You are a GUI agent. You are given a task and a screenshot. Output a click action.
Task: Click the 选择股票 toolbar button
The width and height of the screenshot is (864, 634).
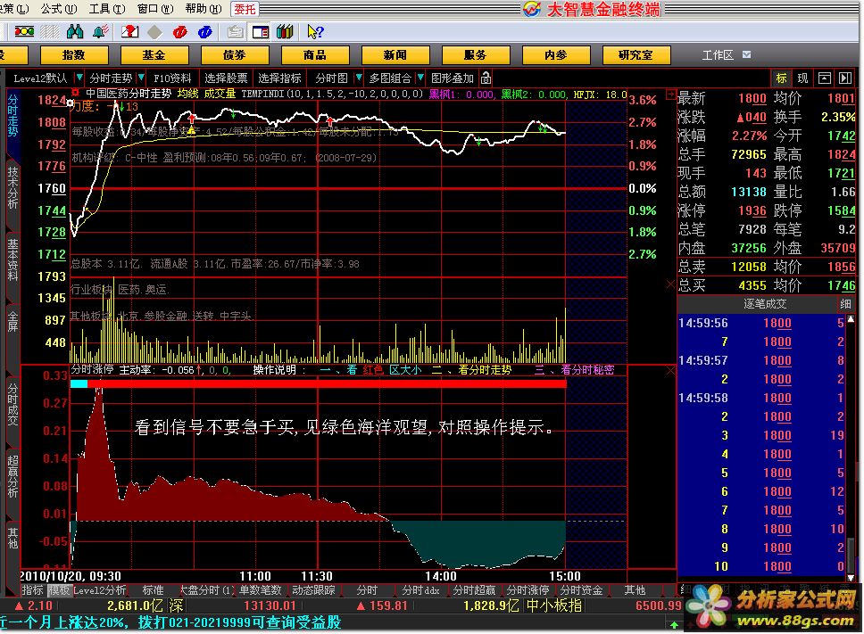point(226,78)
